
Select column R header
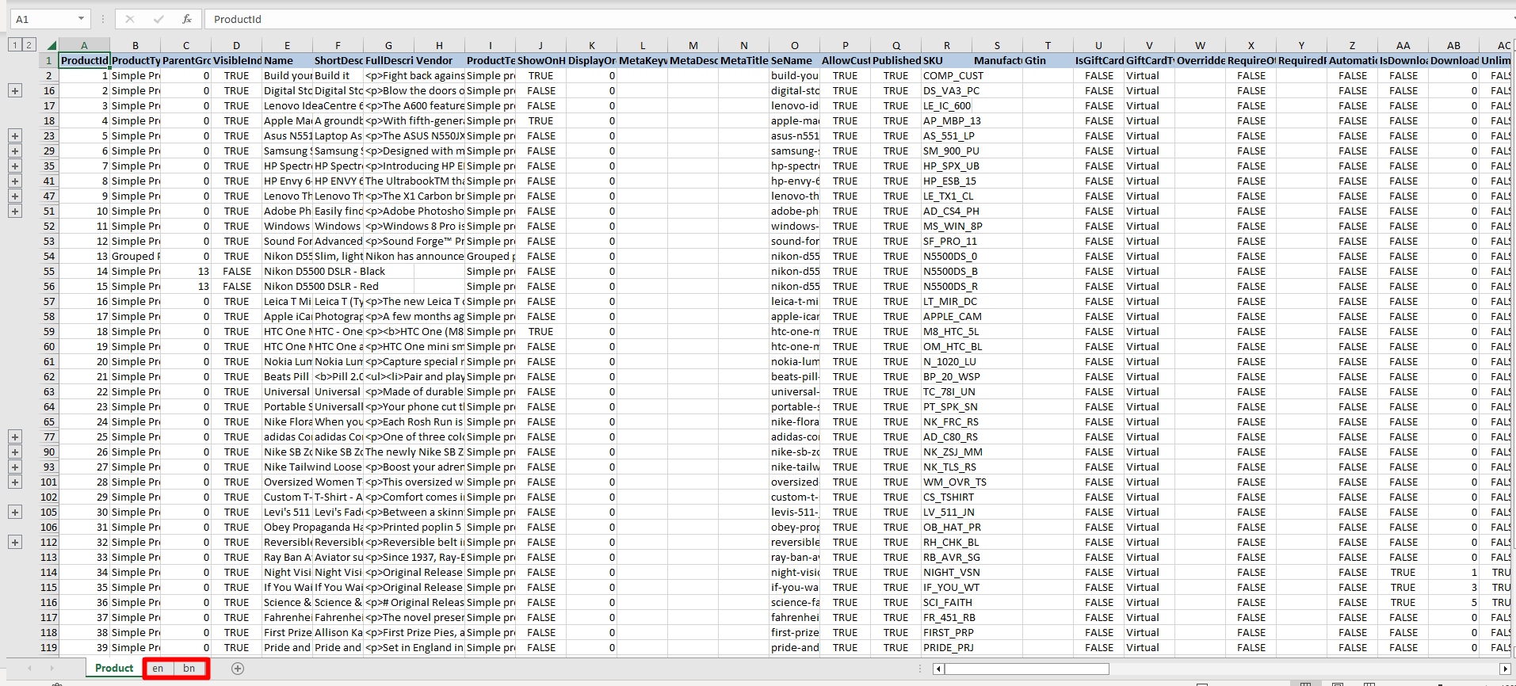947,46
